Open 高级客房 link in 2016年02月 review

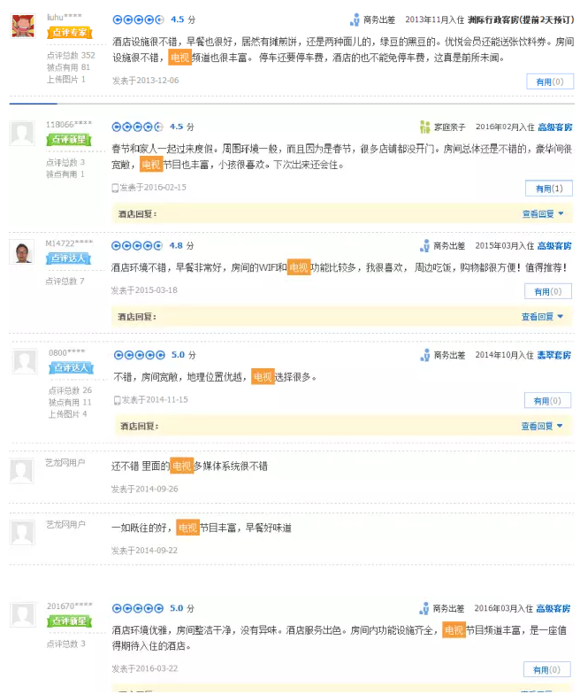coord(555,127)
